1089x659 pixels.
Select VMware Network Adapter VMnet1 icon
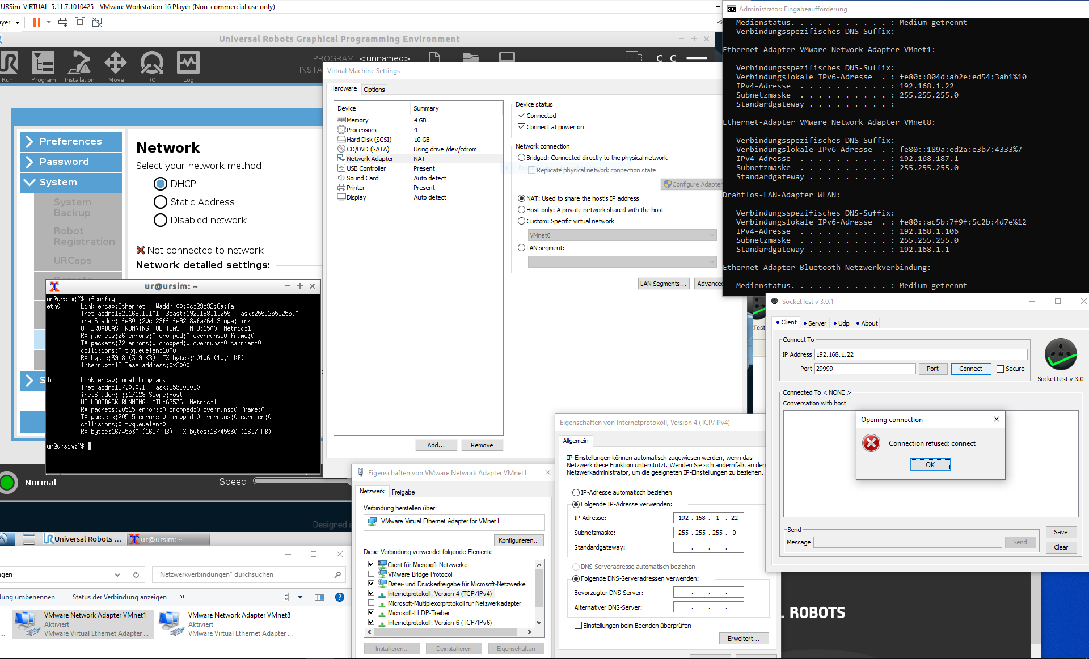(26, 623)
